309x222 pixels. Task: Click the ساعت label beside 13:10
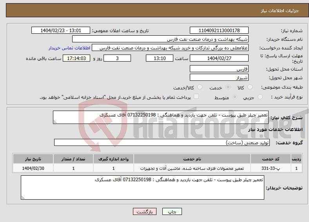point(182,58)
